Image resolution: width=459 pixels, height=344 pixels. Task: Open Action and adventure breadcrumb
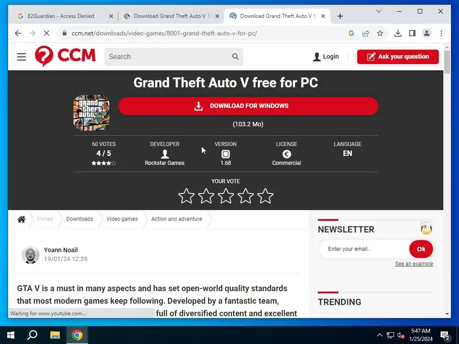[177, 219]
